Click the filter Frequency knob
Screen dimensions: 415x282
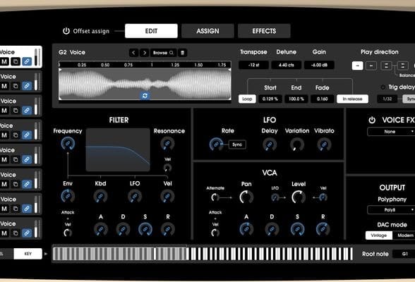[68, 144]
